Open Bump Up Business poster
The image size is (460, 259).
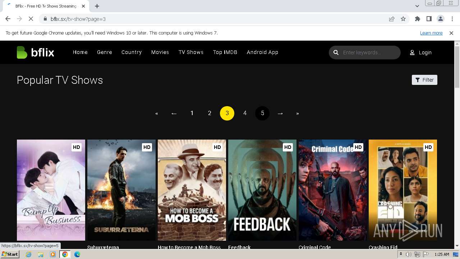tap(51, 190)
